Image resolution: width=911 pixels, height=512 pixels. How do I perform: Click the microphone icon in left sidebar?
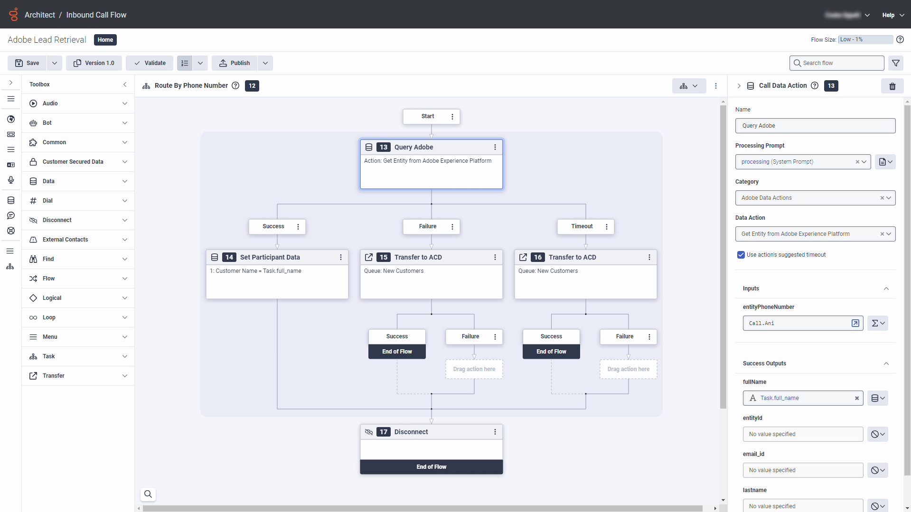11,180
